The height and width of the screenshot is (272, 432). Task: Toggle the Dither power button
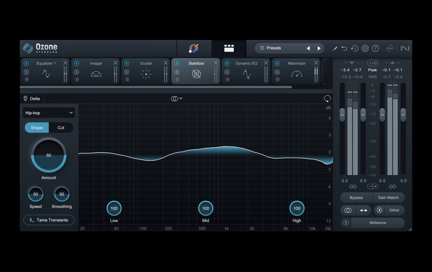[x=380, y=210]
